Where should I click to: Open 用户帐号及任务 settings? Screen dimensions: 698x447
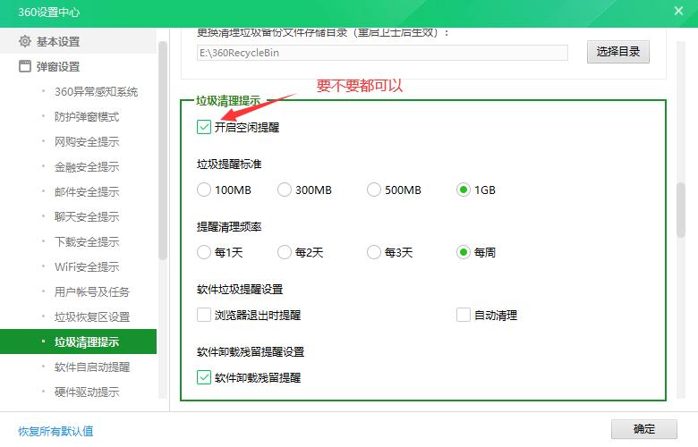91,291
